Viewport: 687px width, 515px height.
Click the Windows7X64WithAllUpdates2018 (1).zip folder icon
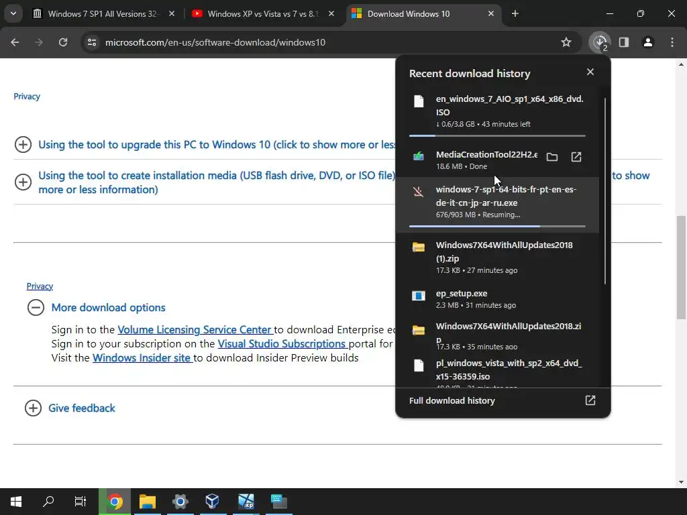pyautogui.click(x=419, y=247)
